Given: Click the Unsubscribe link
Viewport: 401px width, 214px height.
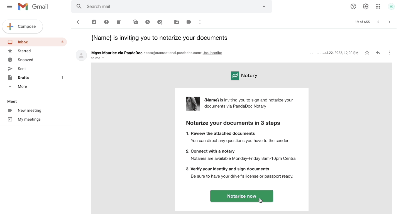Looking at the screenshot, I should tap(212, 53).
